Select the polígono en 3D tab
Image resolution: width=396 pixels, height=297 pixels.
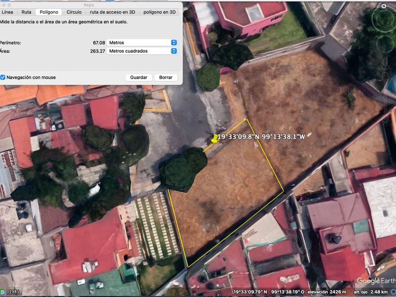[159, 12]
